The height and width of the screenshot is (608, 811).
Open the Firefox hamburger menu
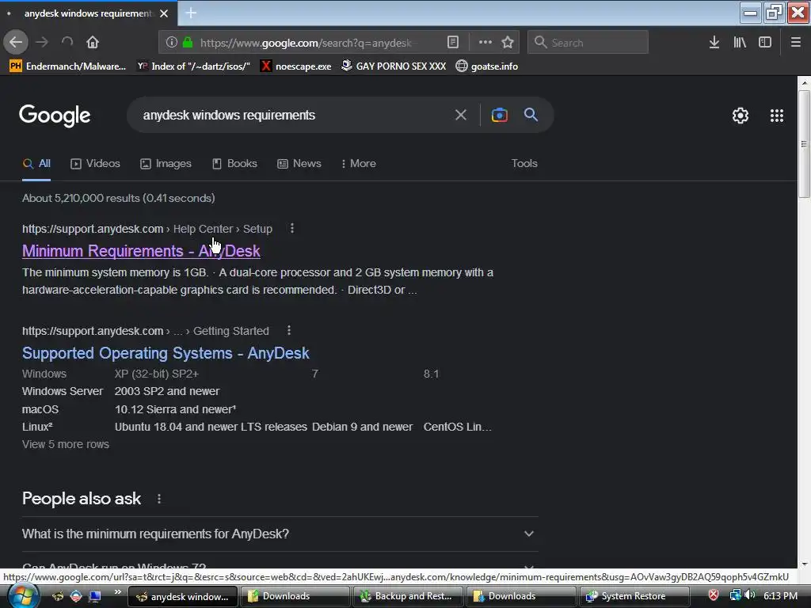796,43
